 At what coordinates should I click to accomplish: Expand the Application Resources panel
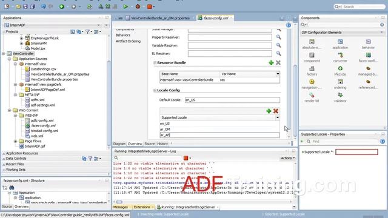pos(4,153)
